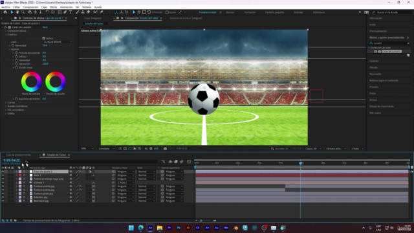
Task: Open File Explorer from the taskbar
Action: pos(160,228)
